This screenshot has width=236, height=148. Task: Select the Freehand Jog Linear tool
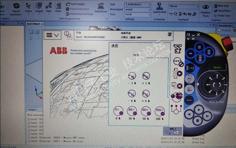tap(185, 14)
